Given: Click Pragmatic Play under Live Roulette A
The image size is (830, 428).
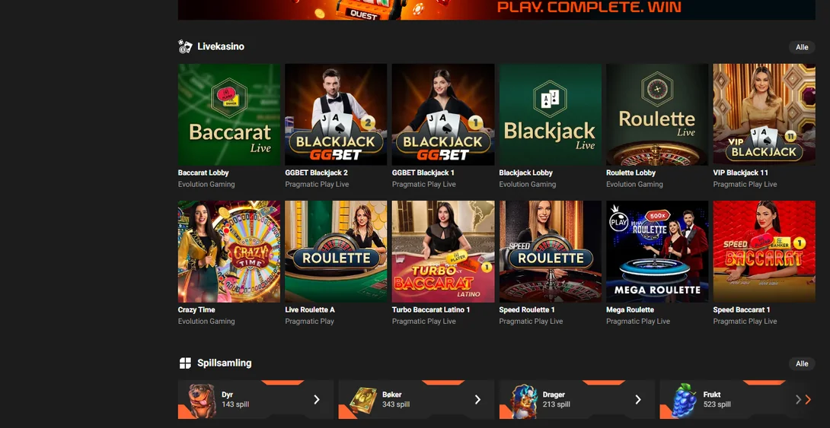Looking at the screenshot, I should [310, 322].
